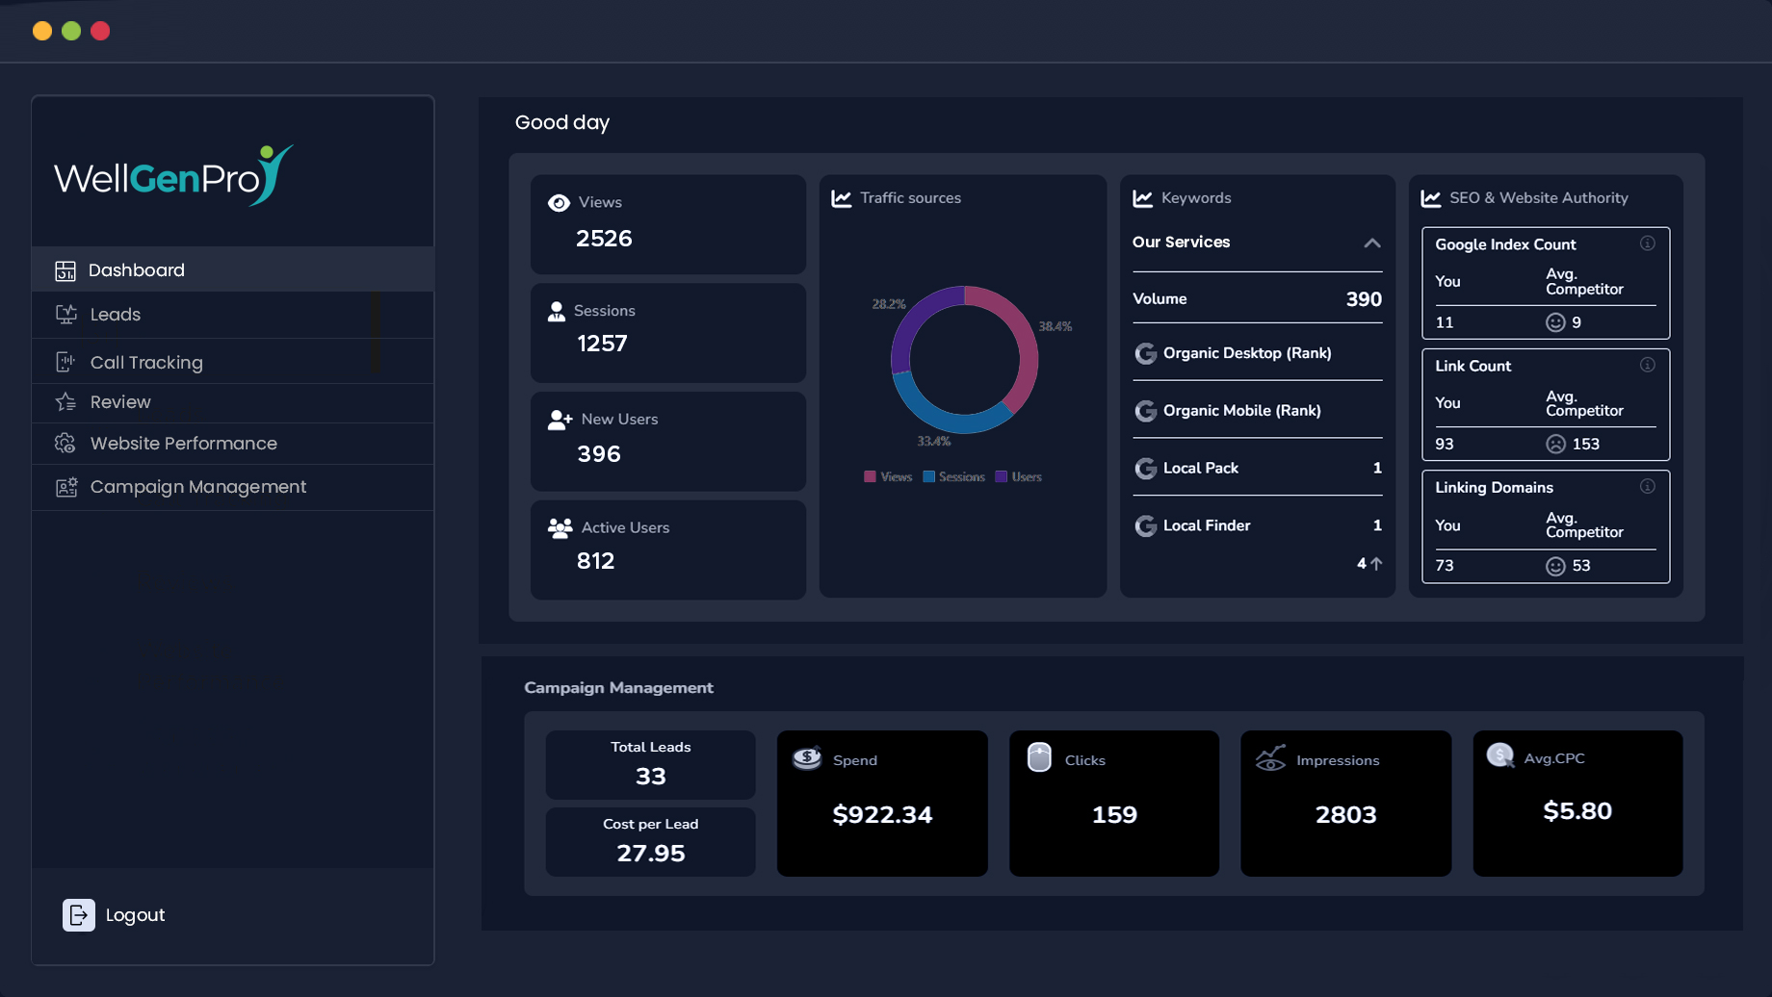Click the Traffic sources chart icon
The image size is (1772, 997).
[x=842, y=198]
